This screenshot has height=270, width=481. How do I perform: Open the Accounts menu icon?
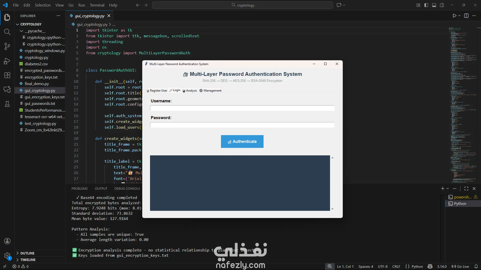(7, 241)
